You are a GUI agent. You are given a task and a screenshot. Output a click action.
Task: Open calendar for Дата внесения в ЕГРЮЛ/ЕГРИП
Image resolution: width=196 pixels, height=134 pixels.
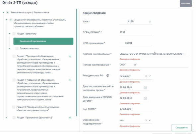(145, 98)
